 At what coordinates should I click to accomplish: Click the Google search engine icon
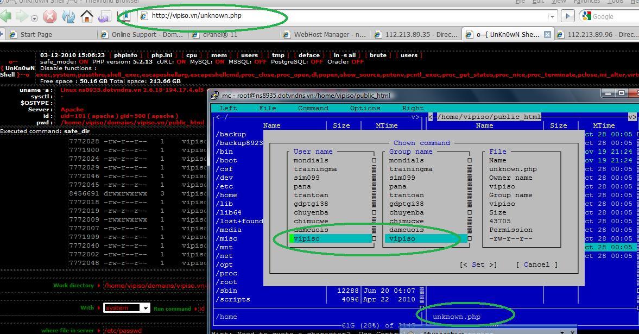pos(586,16)
